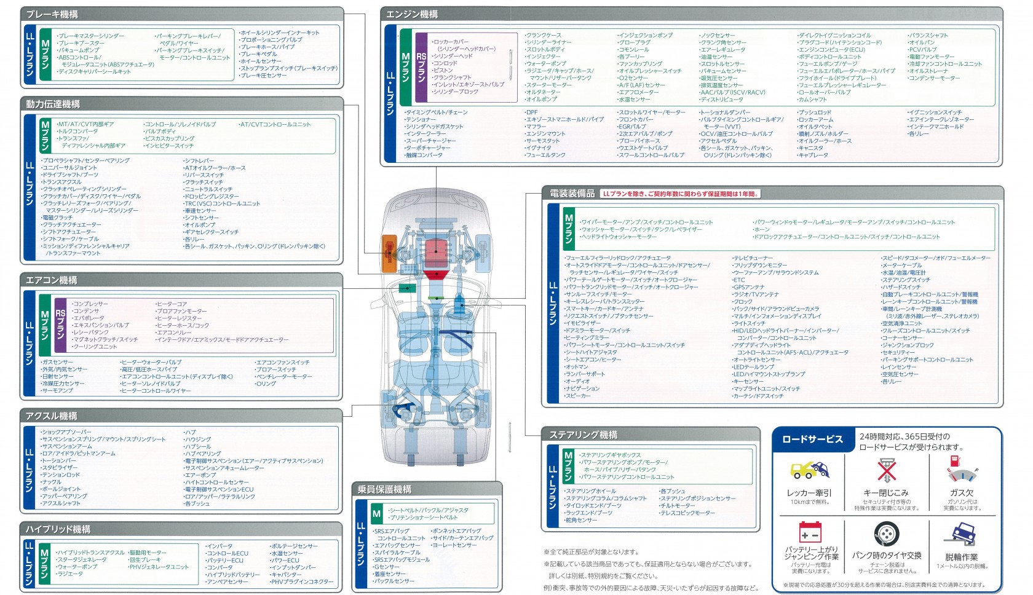The image size is (1033, 595).
Task: Click the スパイラルケーブル entry
Action: [396, 553]
